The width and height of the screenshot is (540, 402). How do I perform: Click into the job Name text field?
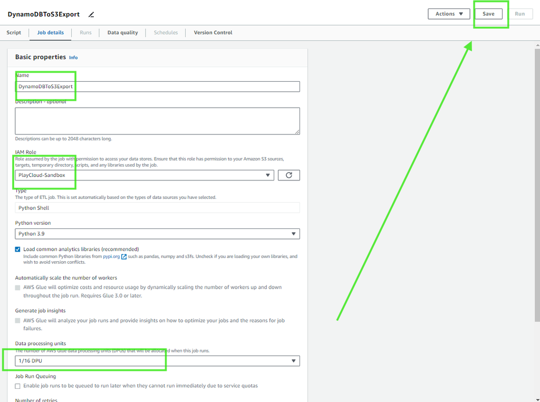(x=157, y=87)
